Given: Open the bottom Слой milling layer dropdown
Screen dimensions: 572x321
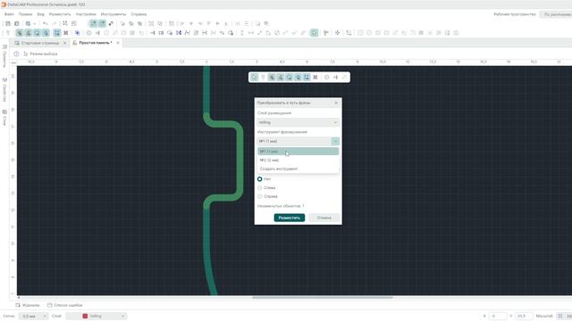Looking at the screenshot, I should 97,316.
